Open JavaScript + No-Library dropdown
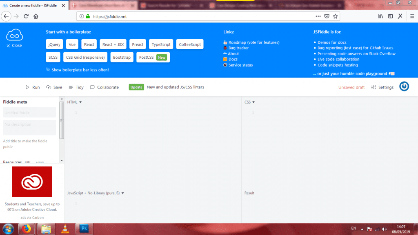The width and height of the screenshot is (418, 235). tap(96, 193)
